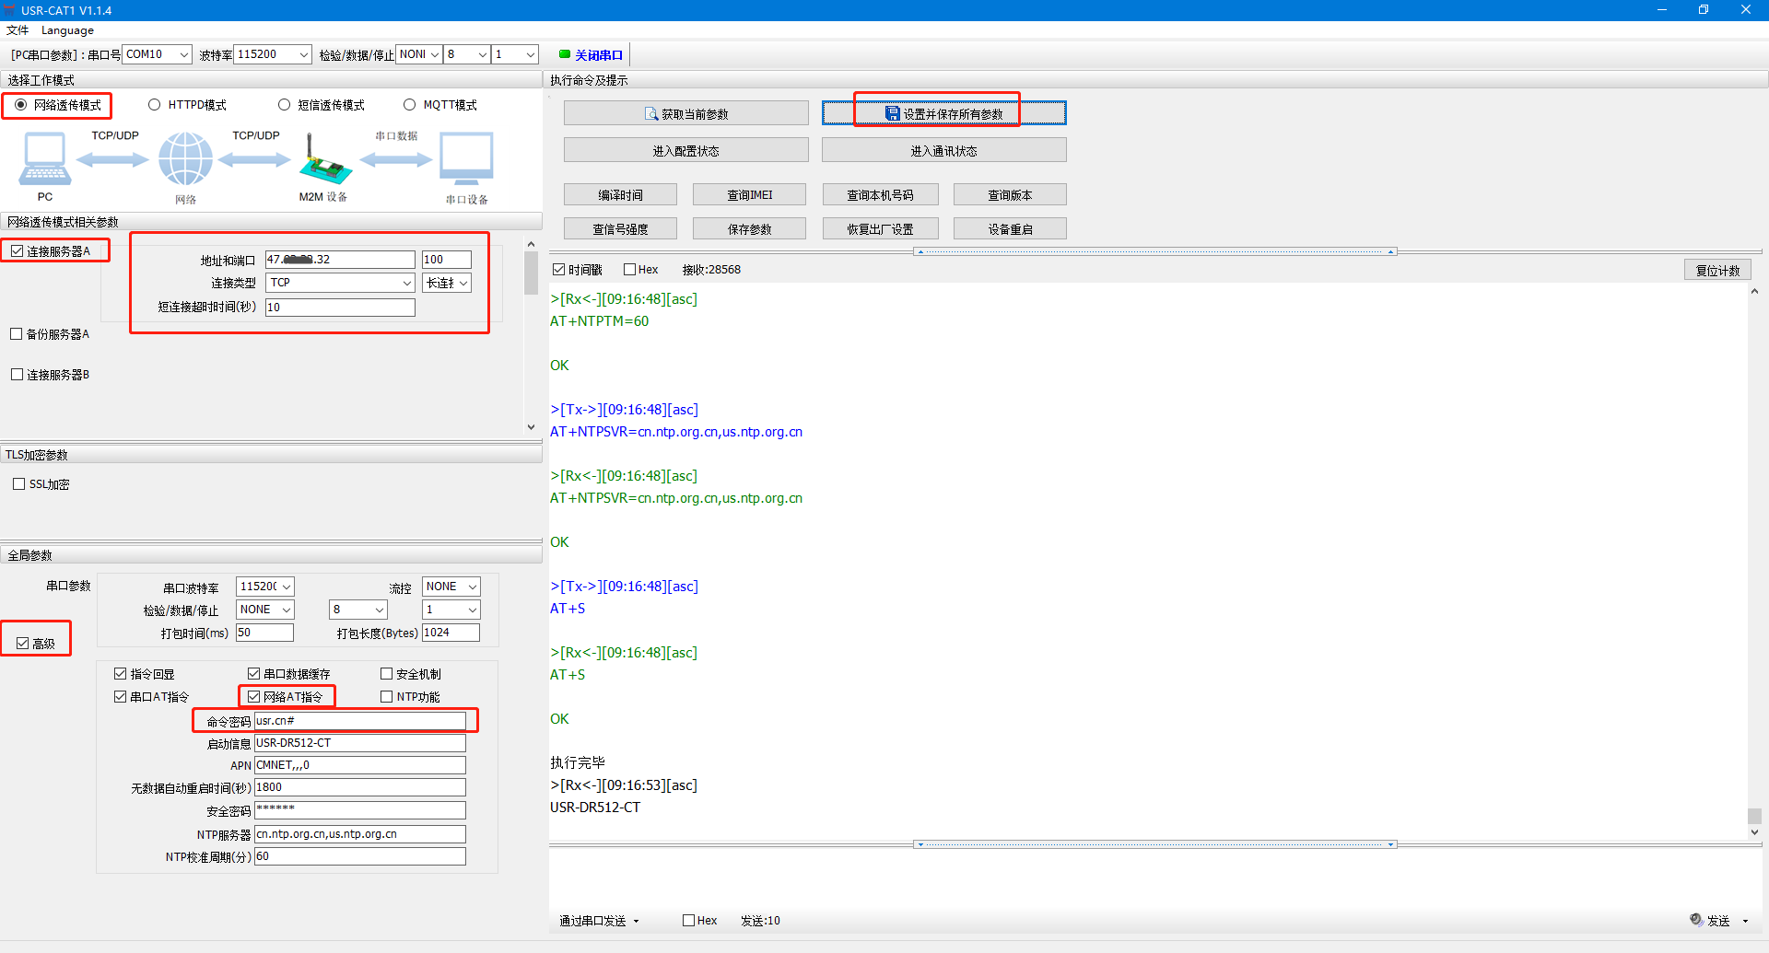
Task: Click the 查询IMEI button
Action: point(749,195)
